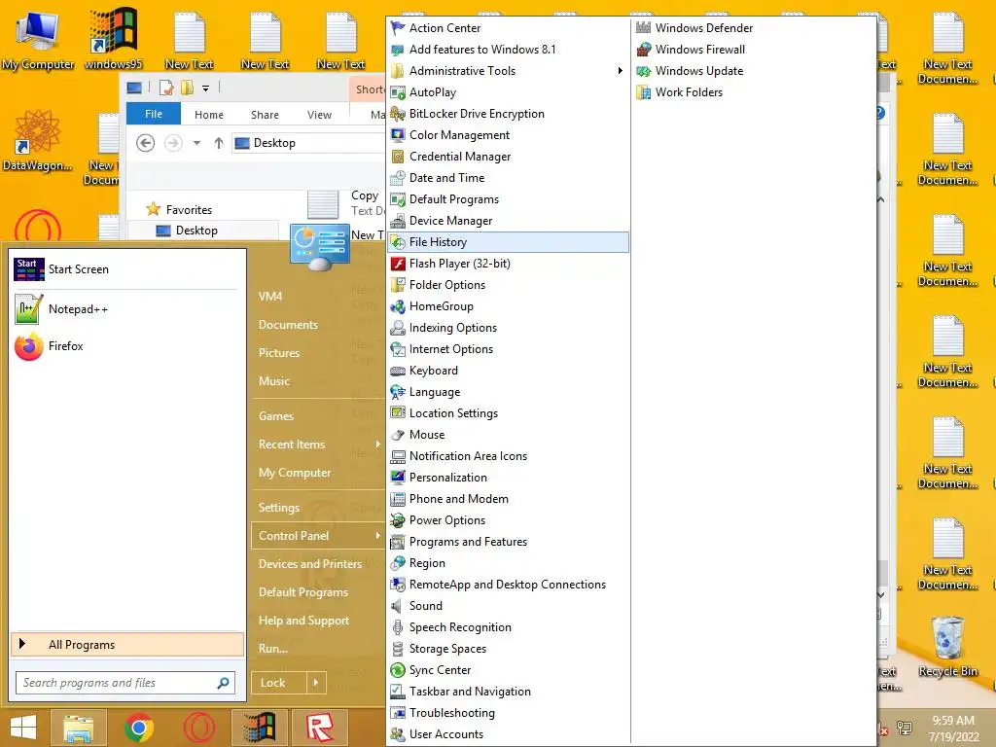Open Pictures in Start menu

(x=279, y=352)
